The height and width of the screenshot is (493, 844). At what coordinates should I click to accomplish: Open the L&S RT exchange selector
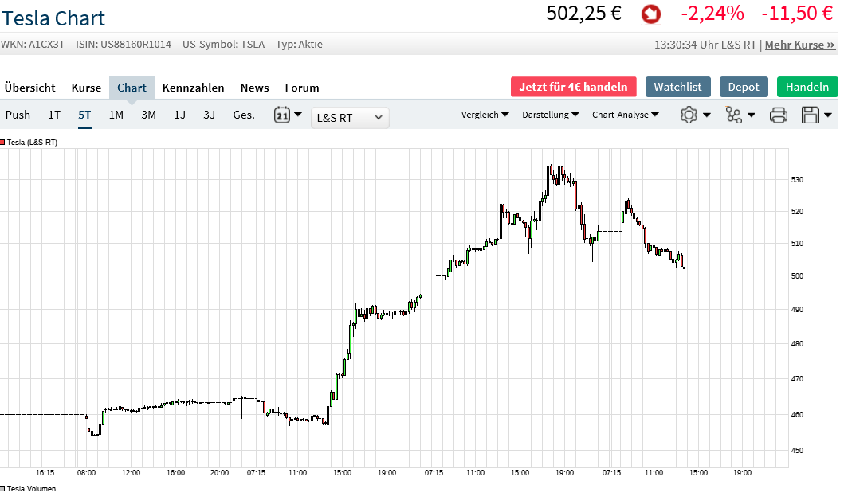click(349, 117)
